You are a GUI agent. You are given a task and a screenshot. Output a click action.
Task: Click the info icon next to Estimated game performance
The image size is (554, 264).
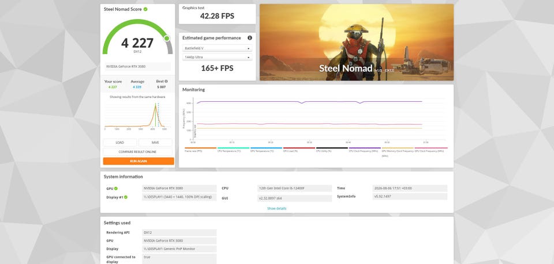[250, 37]
